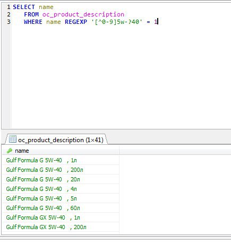
Task: Select row 'Gulf Formula G 5W-40 , 4л'
Action: pyautogui.click(x=61, y=189)
